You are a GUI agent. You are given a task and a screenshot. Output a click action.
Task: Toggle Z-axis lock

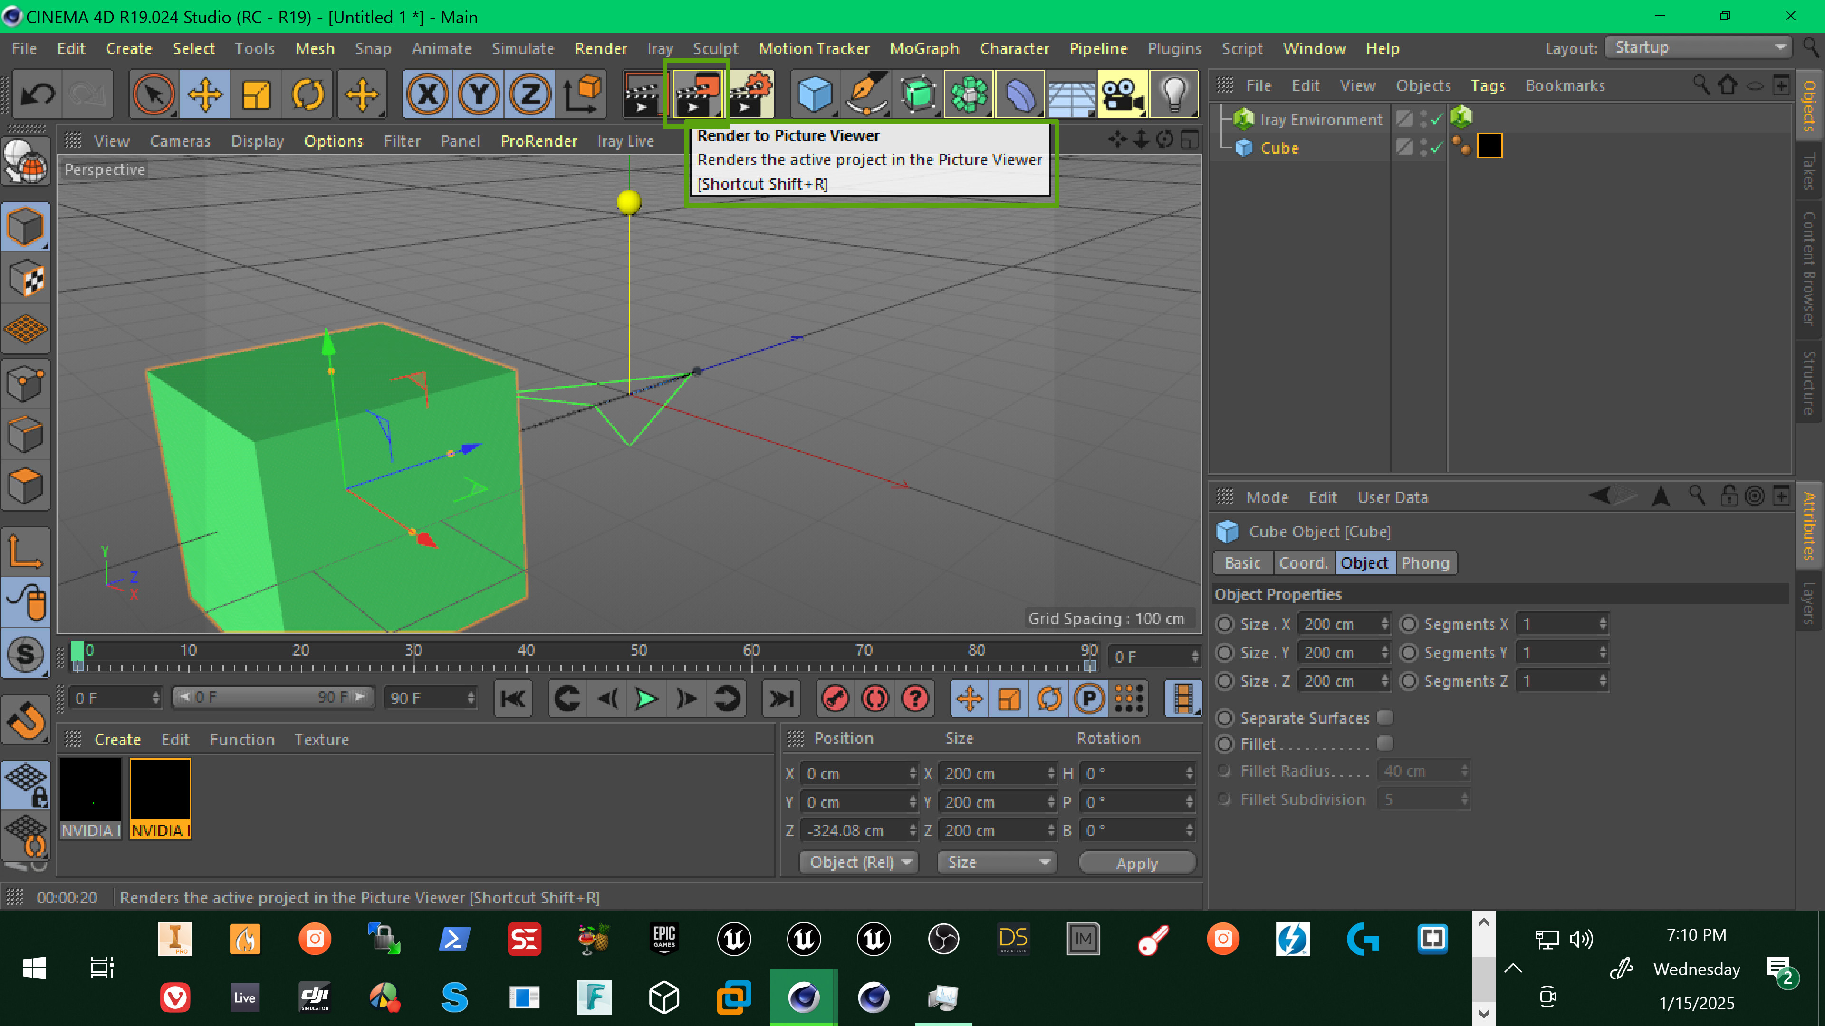[530, 94]
